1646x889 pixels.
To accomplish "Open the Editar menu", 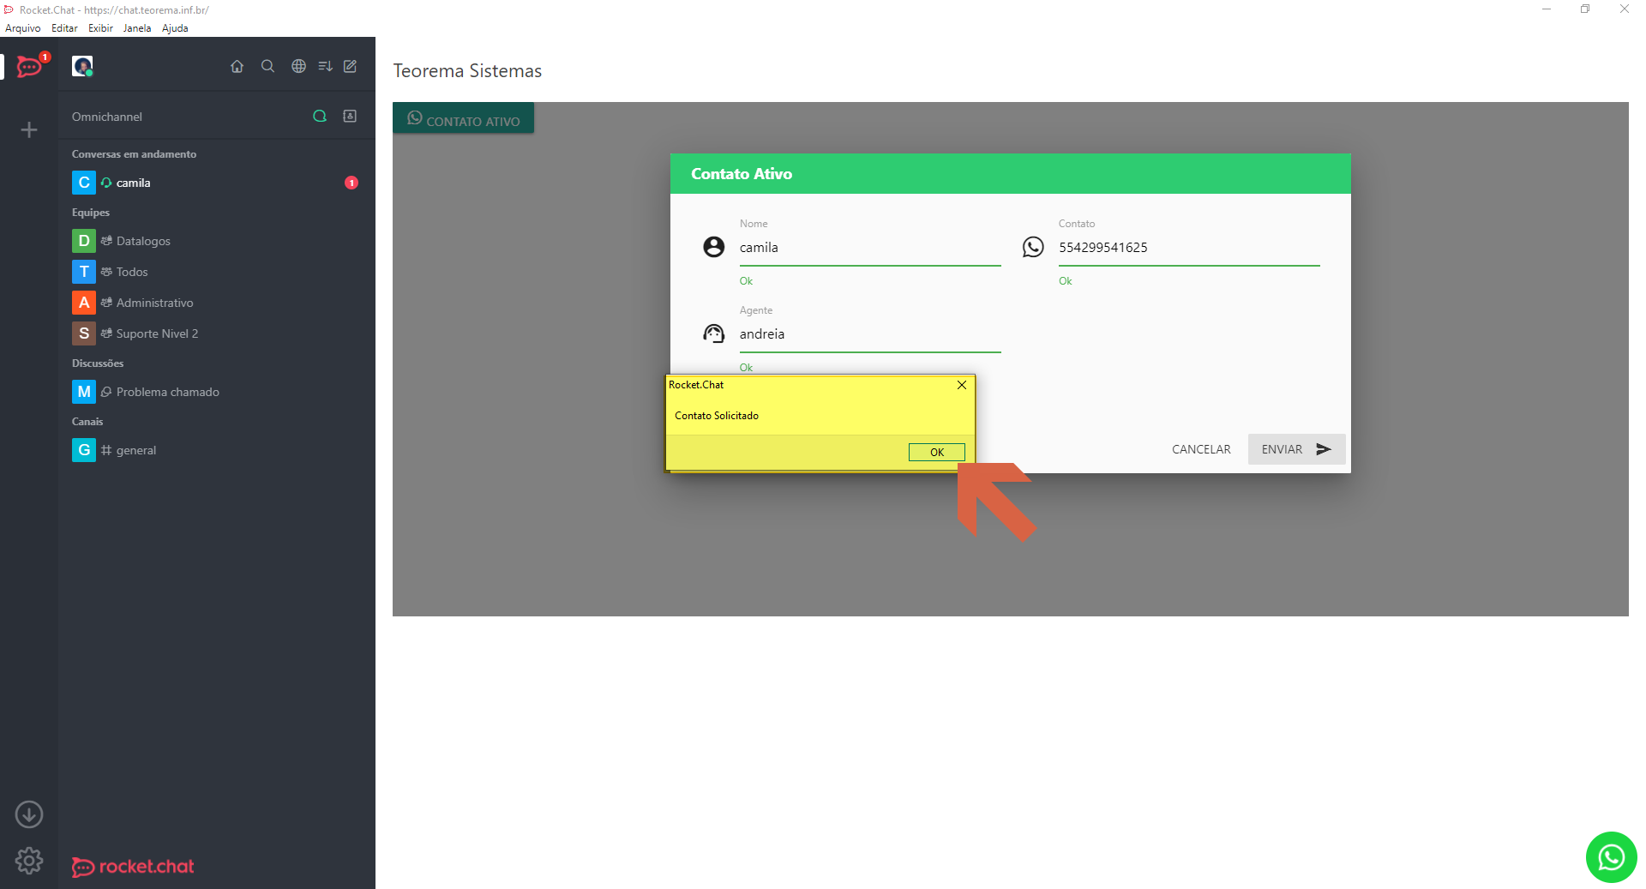I will (64, 28).
